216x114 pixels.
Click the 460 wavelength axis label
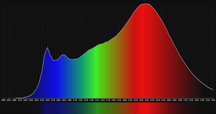(x=47, y=100)
